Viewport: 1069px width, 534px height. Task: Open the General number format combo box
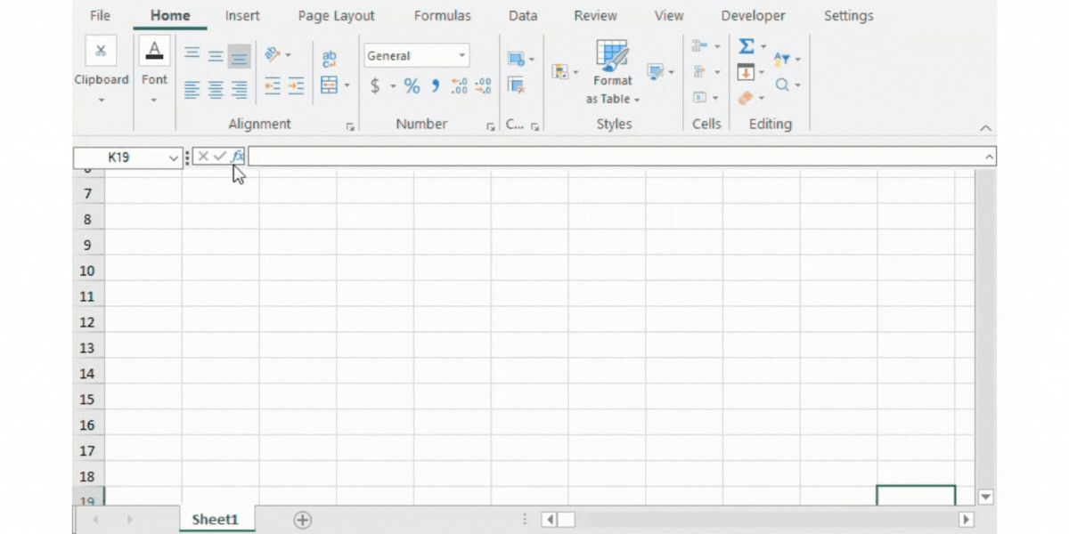coord(417,55)
